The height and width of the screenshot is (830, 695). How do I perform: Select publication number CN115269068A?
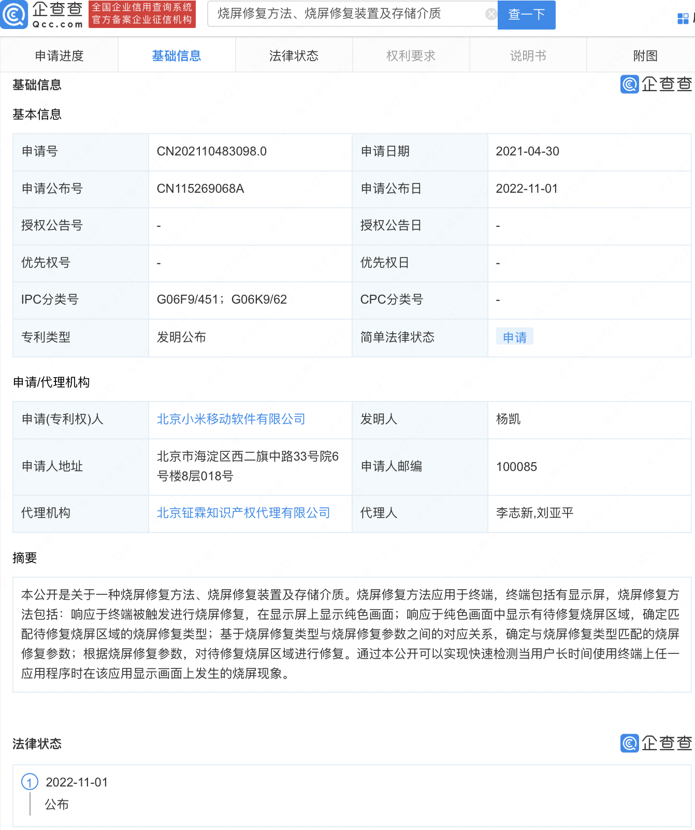point(200,189)
